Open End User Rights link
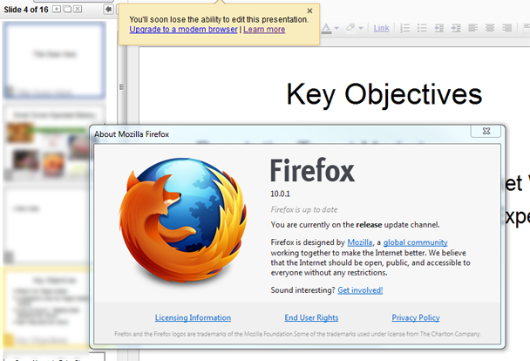The width and height of the screenshot is (530, 361). (x=311, y=317)
